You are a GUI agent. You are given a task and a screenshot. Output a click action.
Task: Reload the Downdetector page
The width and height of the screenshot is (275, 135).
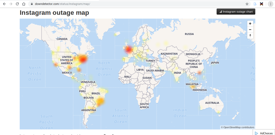click(x=17, y=4)
